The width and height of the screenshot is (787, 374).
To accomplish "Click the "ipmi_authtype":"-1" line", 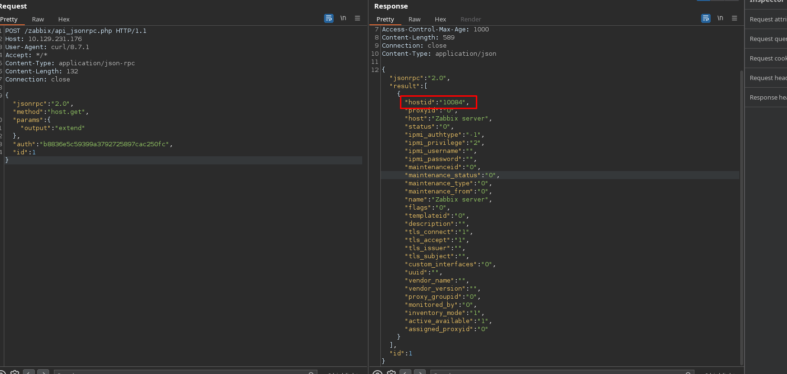I will 444,134.
